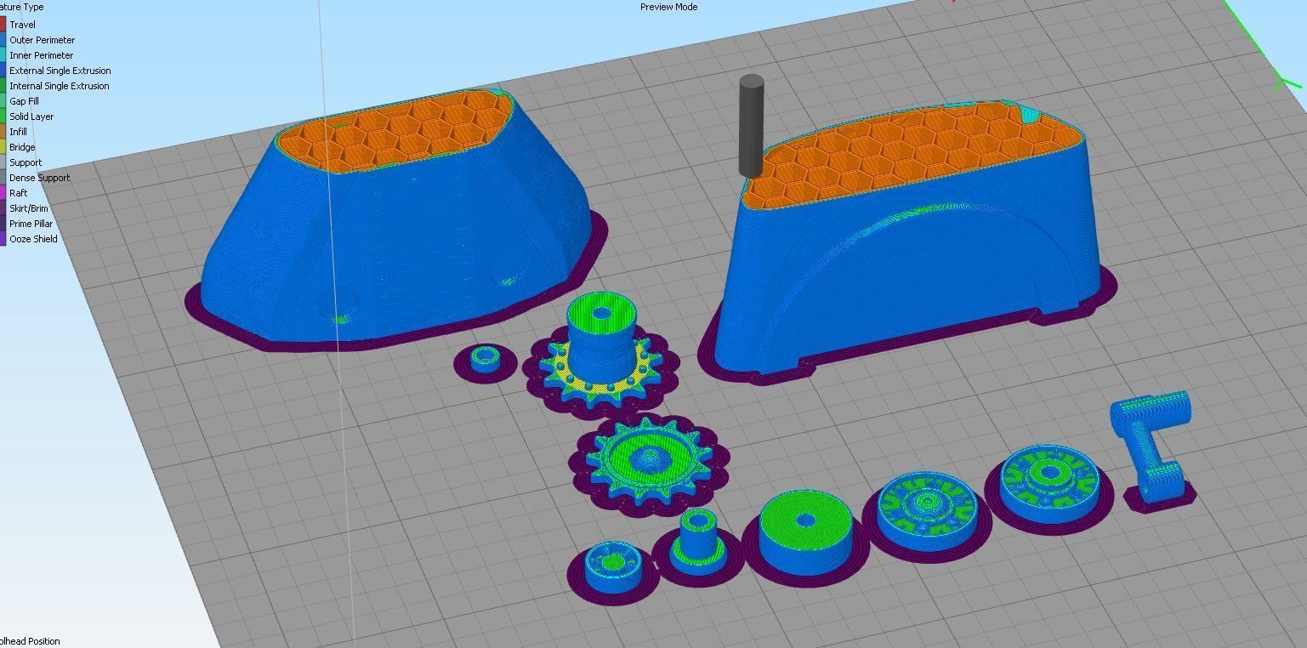This screenshot has height=648, width=1307.
Task: Click the Support legend label
Action: pyautogui.click(x=26, y=162)
